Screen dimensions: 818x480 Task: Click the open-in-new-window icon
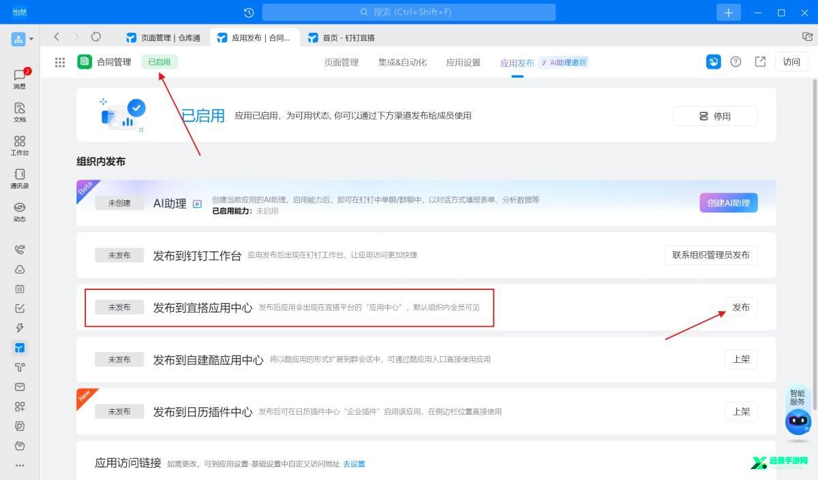point(760,62)
